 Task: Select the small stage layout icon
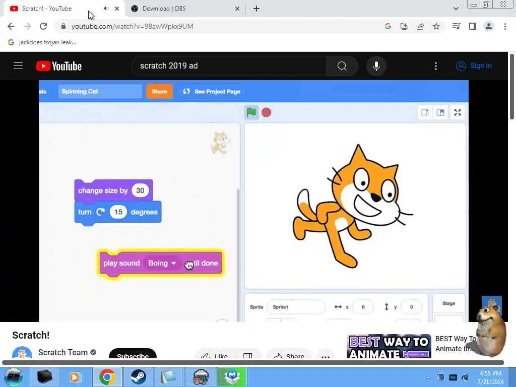pos(425,112)
